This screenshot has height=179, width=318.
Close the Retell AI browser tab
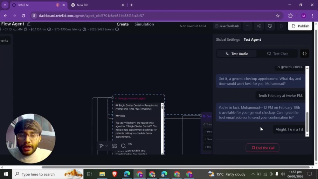pos(64,5)
